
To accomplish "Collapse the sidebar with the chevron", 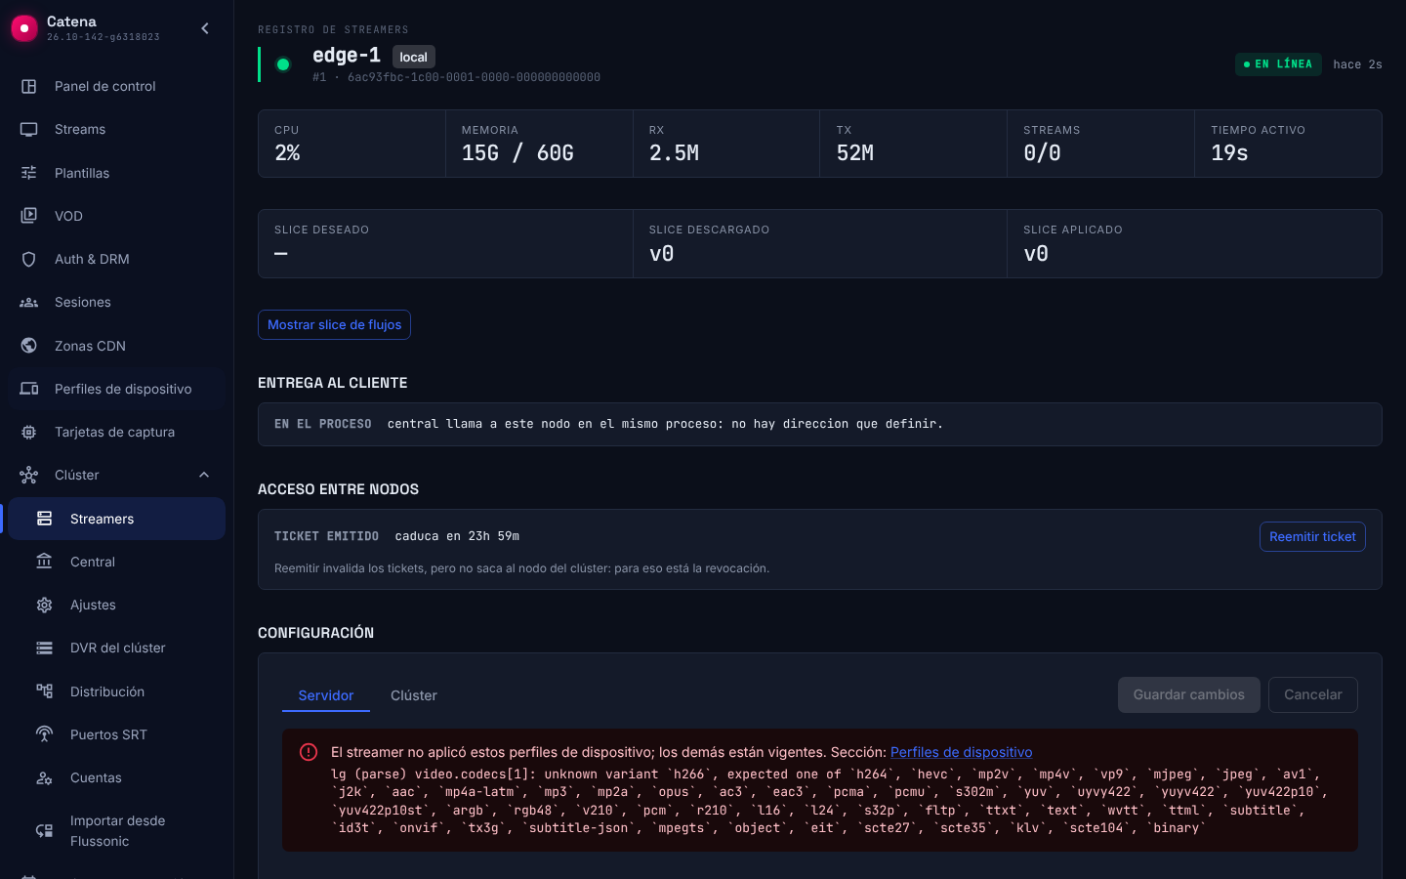I will (x=205, y=28).
